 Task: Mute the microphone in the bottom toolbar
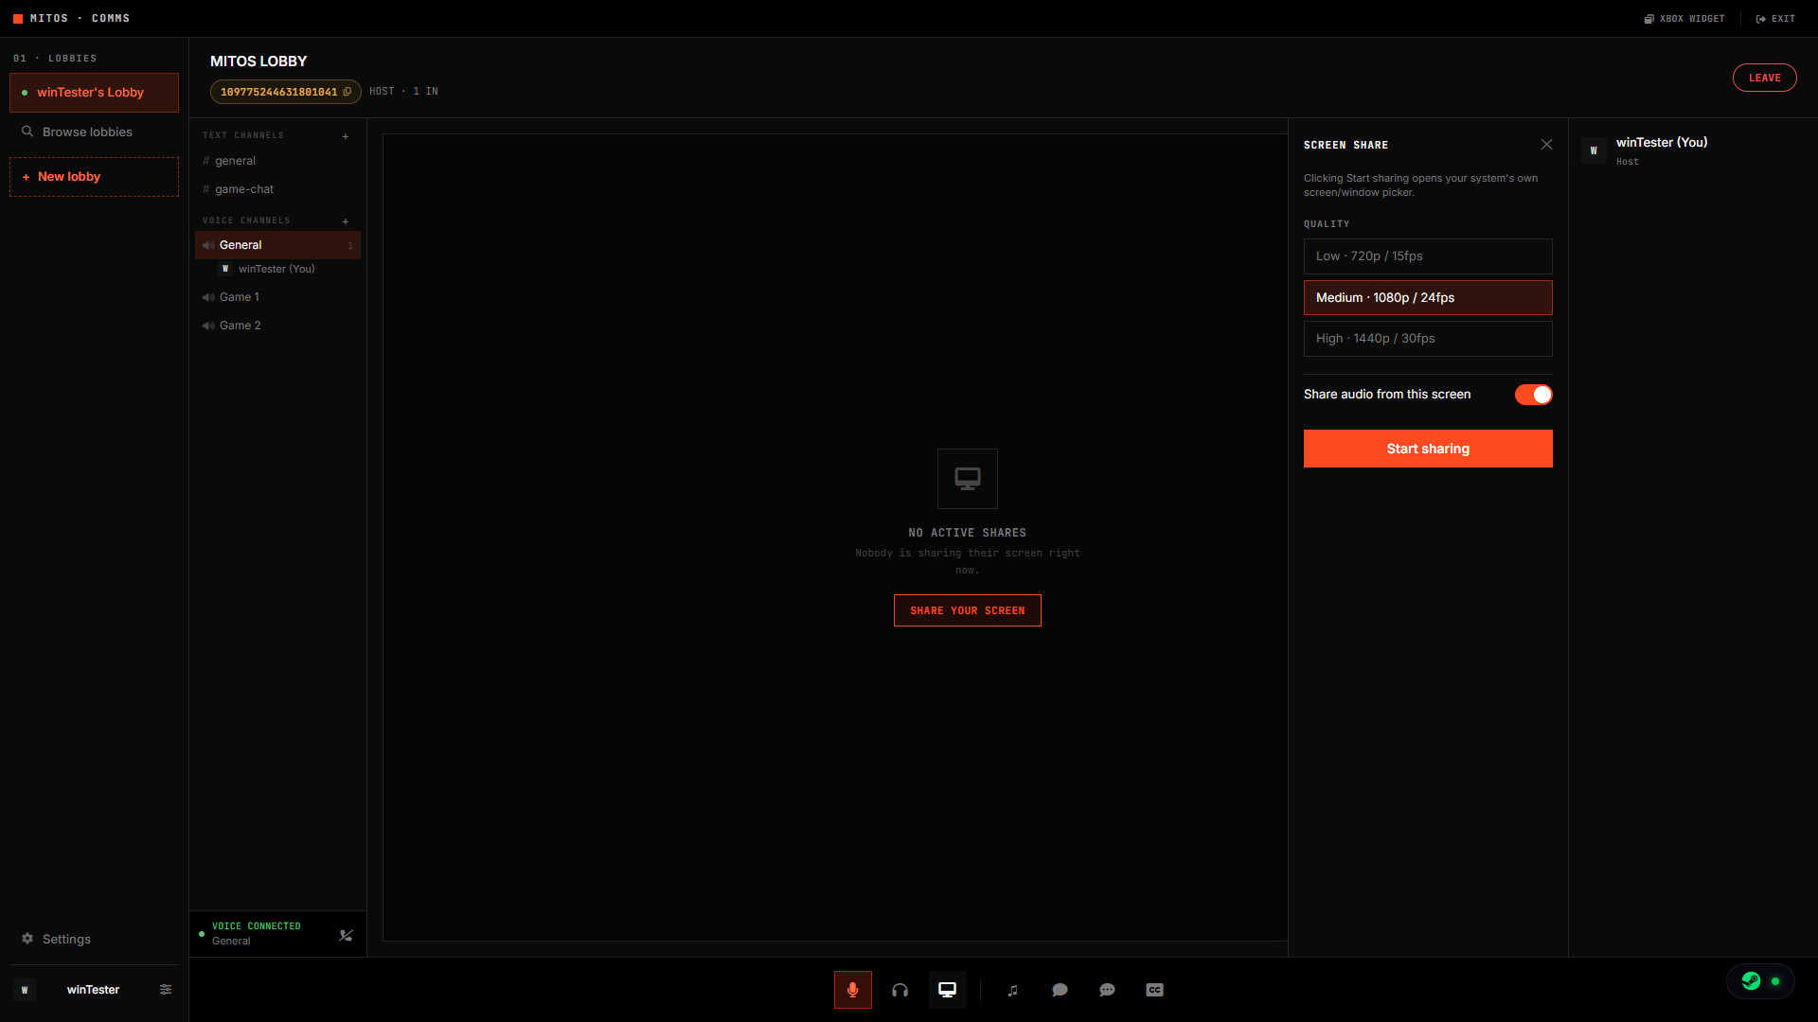(x=852, y=990)
